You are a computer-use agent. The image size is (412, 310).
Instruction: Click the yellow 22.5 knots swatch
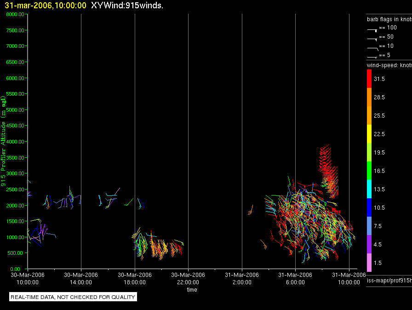click(369, 134)
